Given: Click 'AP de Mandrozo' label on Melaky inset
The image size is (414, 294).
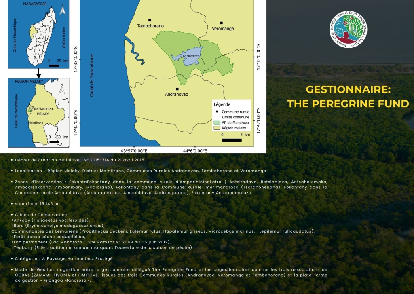Looking at the screenshot, I should click(41, 108).
